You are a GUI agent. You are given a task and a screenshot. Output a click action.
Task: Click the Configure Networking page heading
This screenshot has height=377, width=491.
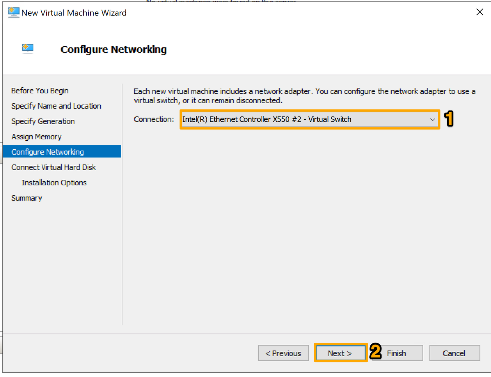(113, 49)
